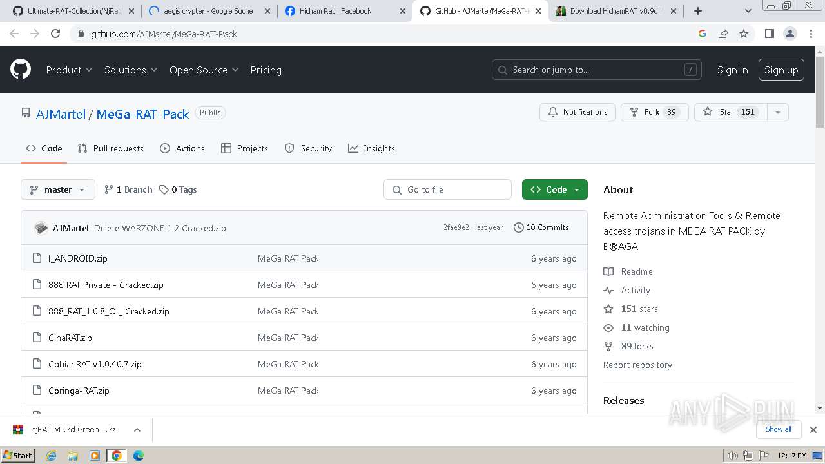Fork the repository button
The width and height of the screenshot is (825, 464).
coord(655,112)
